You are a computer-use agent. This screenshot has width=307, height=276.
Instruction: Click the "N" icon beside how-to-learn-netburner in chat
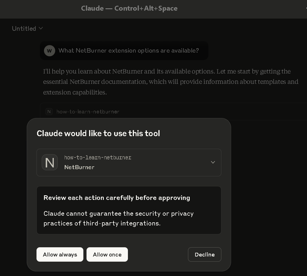[x=49, y=111]
